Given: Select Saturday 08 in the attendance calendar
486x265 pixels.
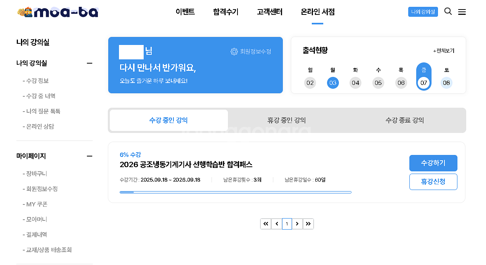Looking at the screenshot, I should tap(446, 83).
